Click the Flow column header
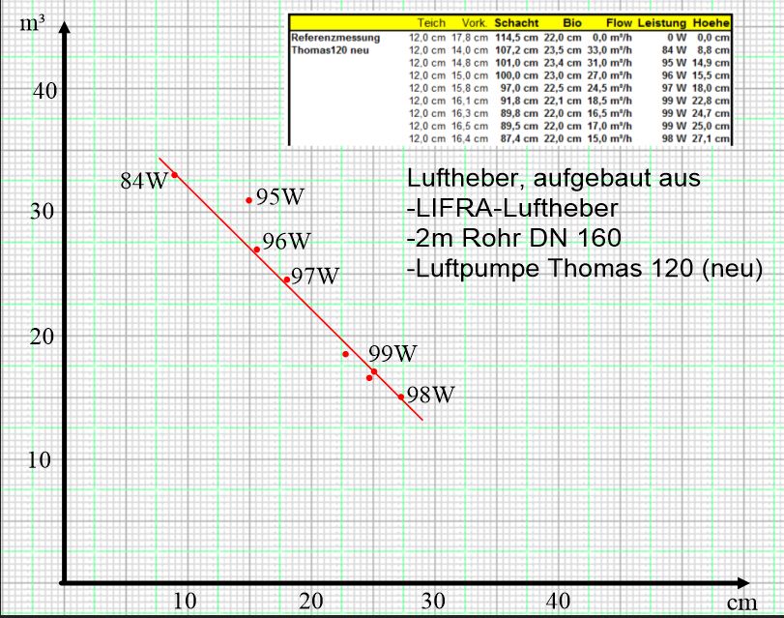 click(x=617, y=21)
